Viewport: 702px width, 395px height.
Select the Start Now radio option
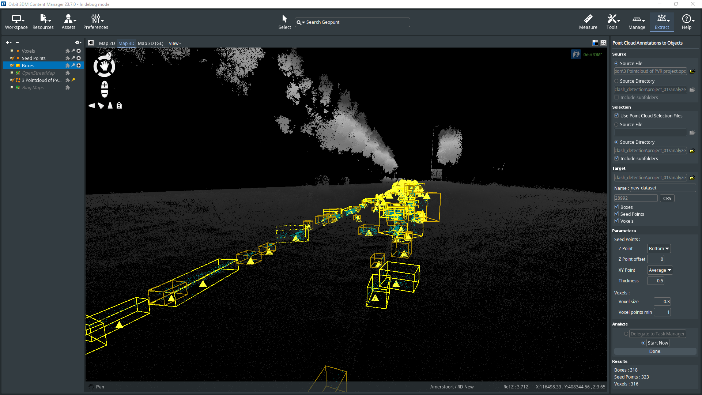coord(643,343)
